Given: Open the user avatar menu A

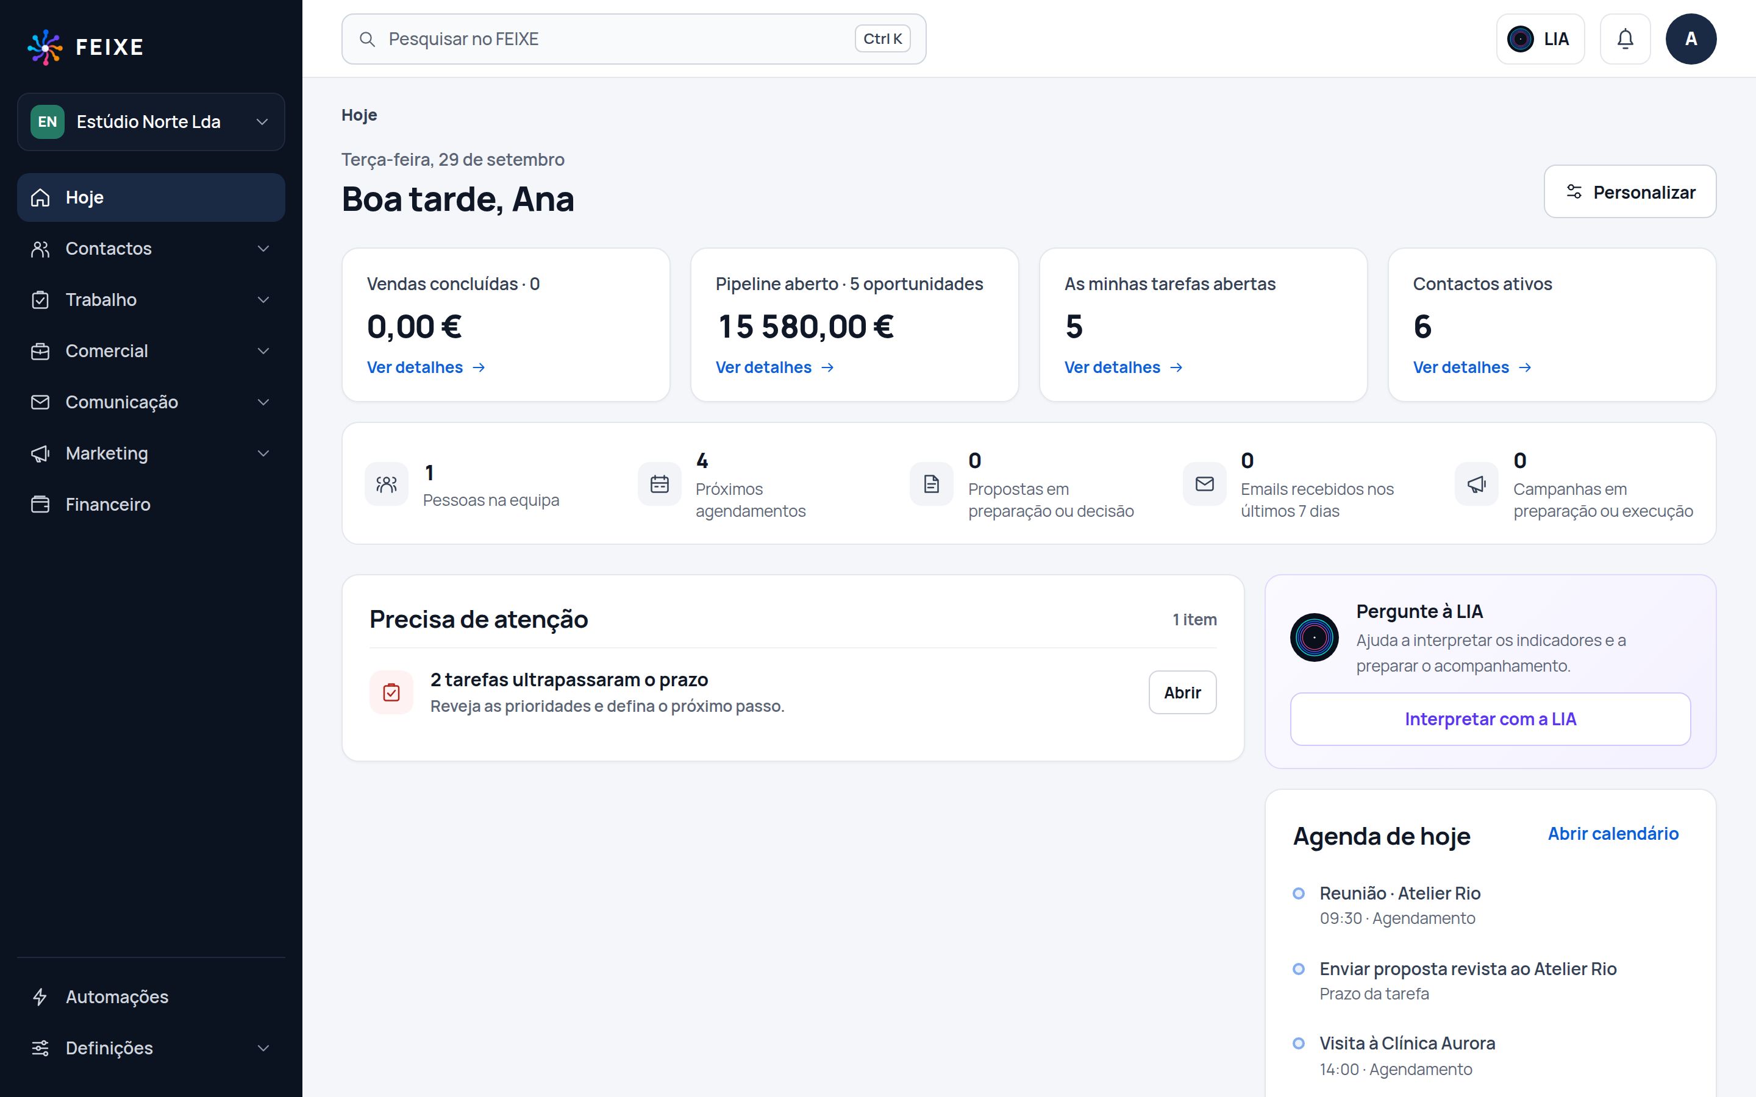Looking at the screenshot, I should click(1690, 38).
